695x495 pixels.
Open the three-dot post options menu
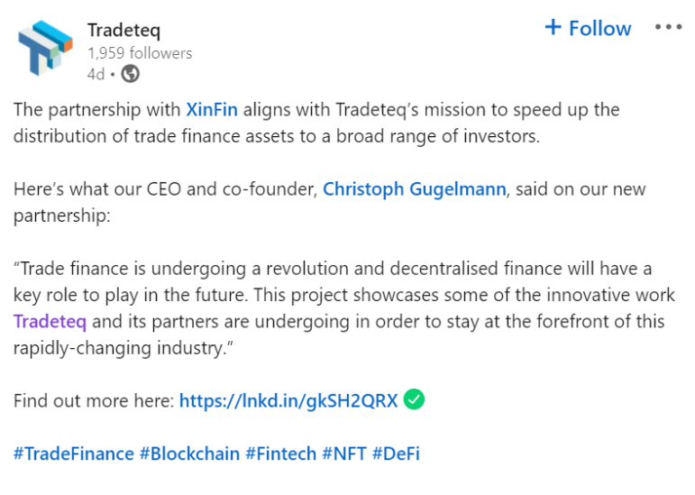(668, 27)
